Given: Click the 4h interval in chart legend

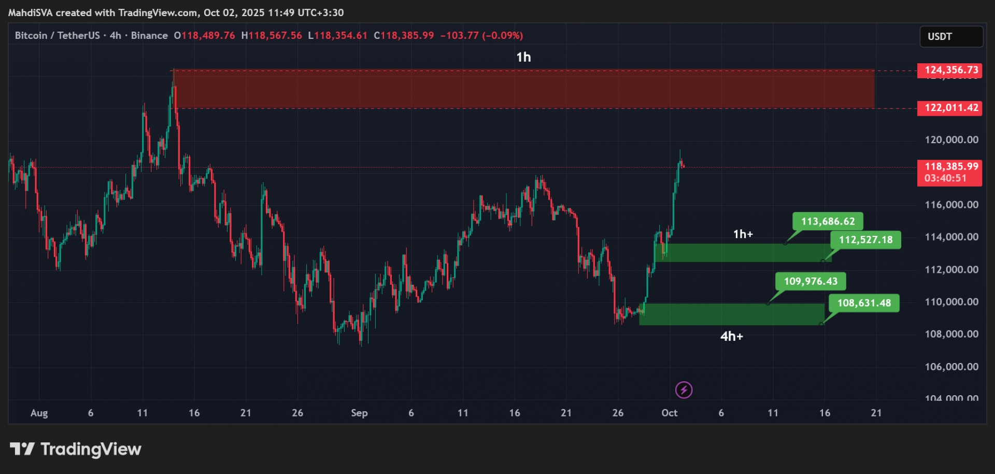Looking at the screenshot, I should pyautogui.click(x=115, y=36).
